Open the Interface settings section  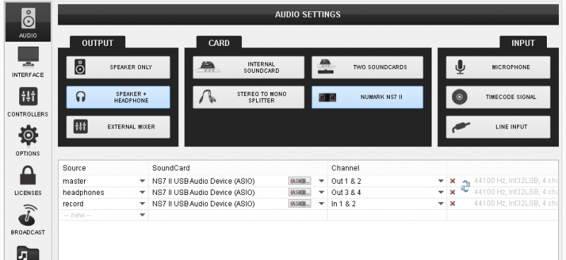coord(28,62)
